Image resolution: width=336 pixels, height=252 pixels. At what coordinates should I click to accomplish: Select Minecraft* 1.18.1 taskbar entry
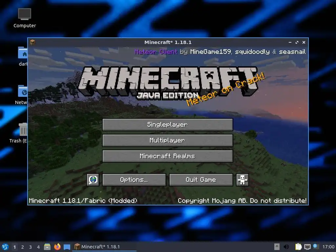pos(104,247)
